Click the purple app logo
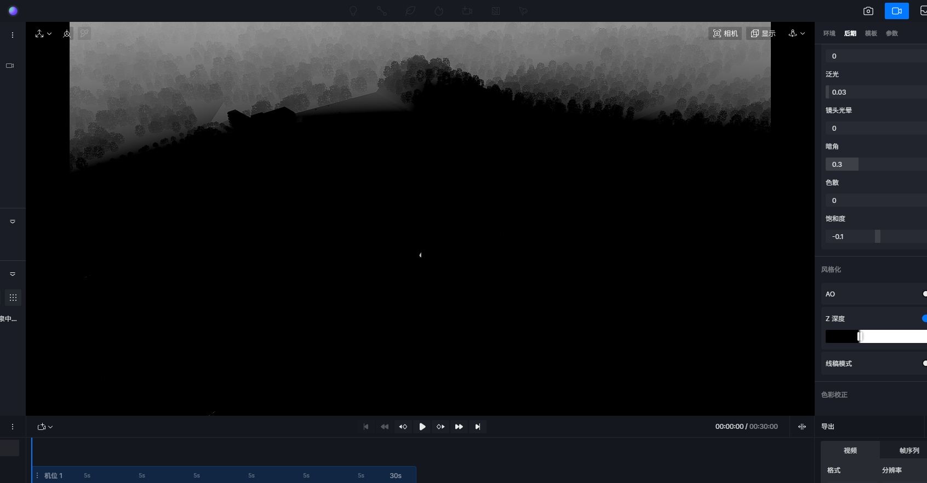 coord(13,11)
